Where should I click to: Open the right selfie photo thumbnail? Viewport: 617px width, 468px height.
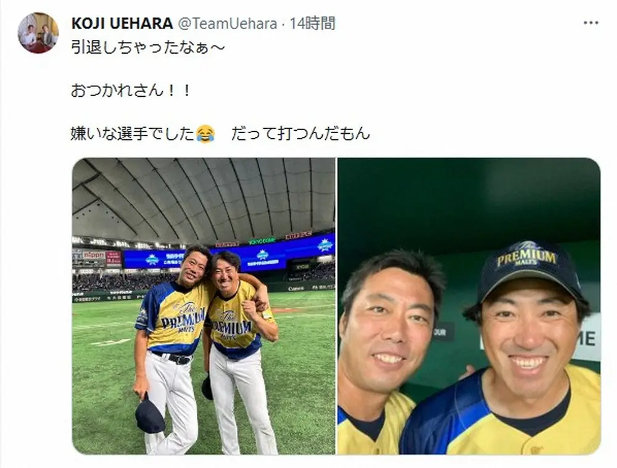[x=469, y=306]
